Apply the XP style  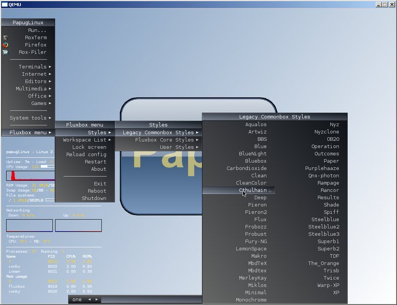(311, 293)
